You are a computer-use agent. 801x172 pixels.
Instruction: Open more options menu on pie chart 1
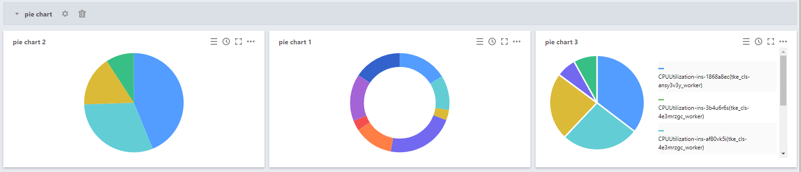(x=517, y=42)
